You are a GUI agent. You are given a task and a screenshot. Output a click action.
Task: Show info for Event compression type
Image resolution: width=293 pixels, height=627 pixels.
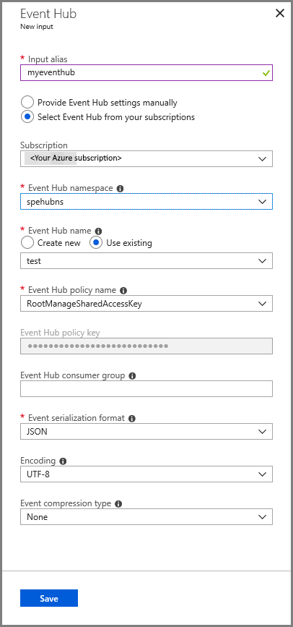pos(118,504)
